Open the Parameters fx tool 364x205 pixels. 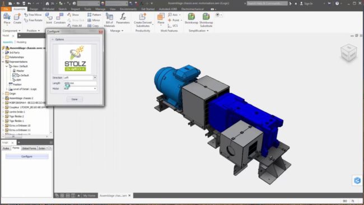pos(123,18)
